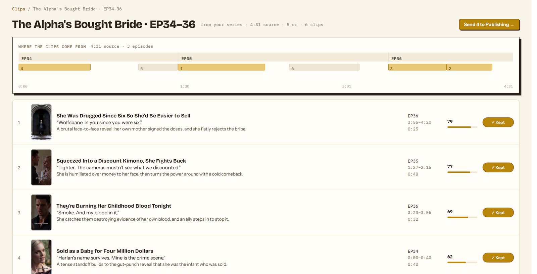This screenshot has height=274, width=537.
Task: Open the Clips breadcrumb link
Action: [x=18, y=9]
